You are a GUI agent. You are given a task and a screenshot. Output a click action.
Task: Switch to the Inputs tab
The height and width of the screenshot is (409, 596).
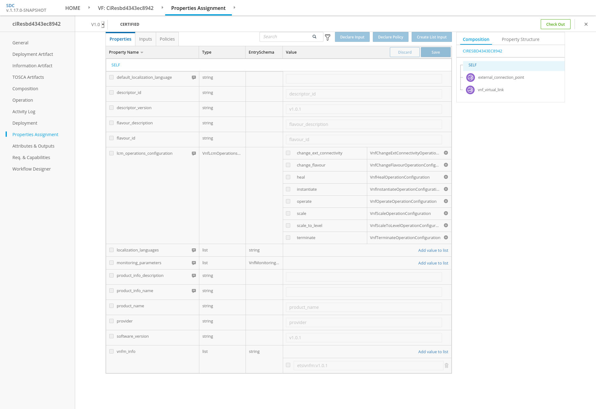pos(146,39)
